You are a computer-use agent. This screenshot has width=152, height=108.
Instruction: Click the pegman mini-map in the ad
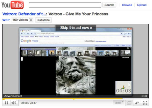pos(123,88)
